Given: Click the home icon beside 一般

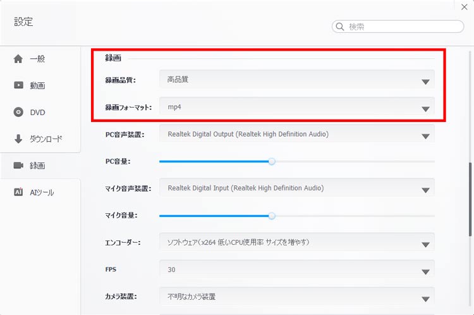Looking at the screenshot, I should pyautogui.click(x=18, y=59).
